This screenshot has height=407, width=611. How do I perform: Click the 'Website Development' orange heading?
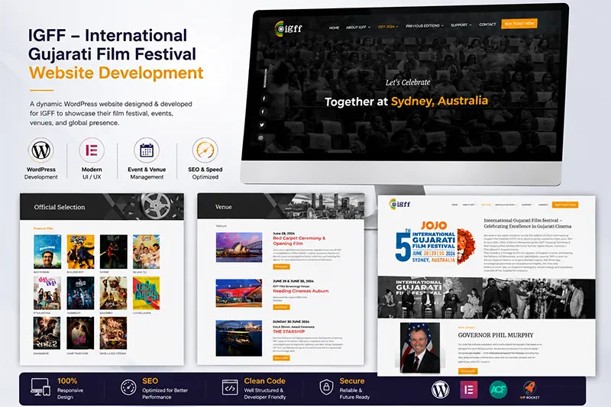tap(116, 73)
